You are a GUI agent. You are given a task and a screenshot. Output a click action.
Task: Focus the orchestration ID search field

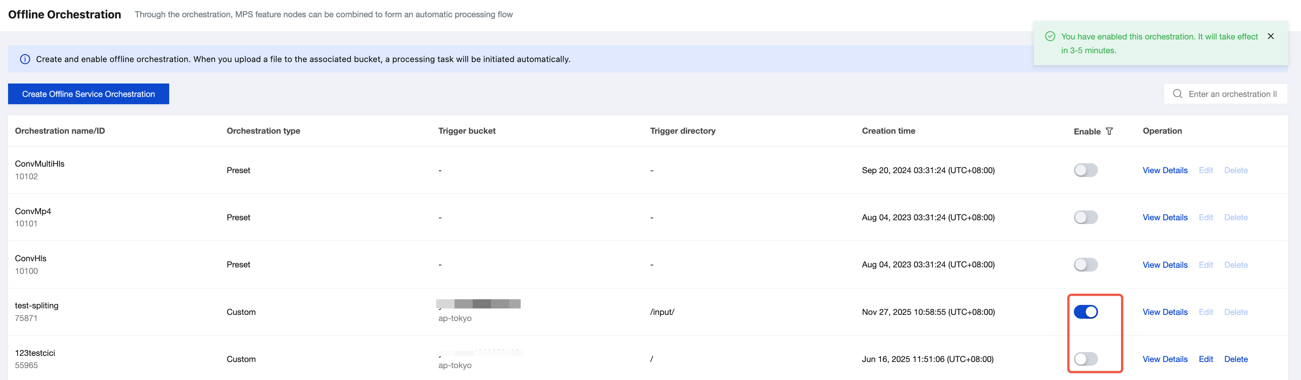coord(1232,94)
